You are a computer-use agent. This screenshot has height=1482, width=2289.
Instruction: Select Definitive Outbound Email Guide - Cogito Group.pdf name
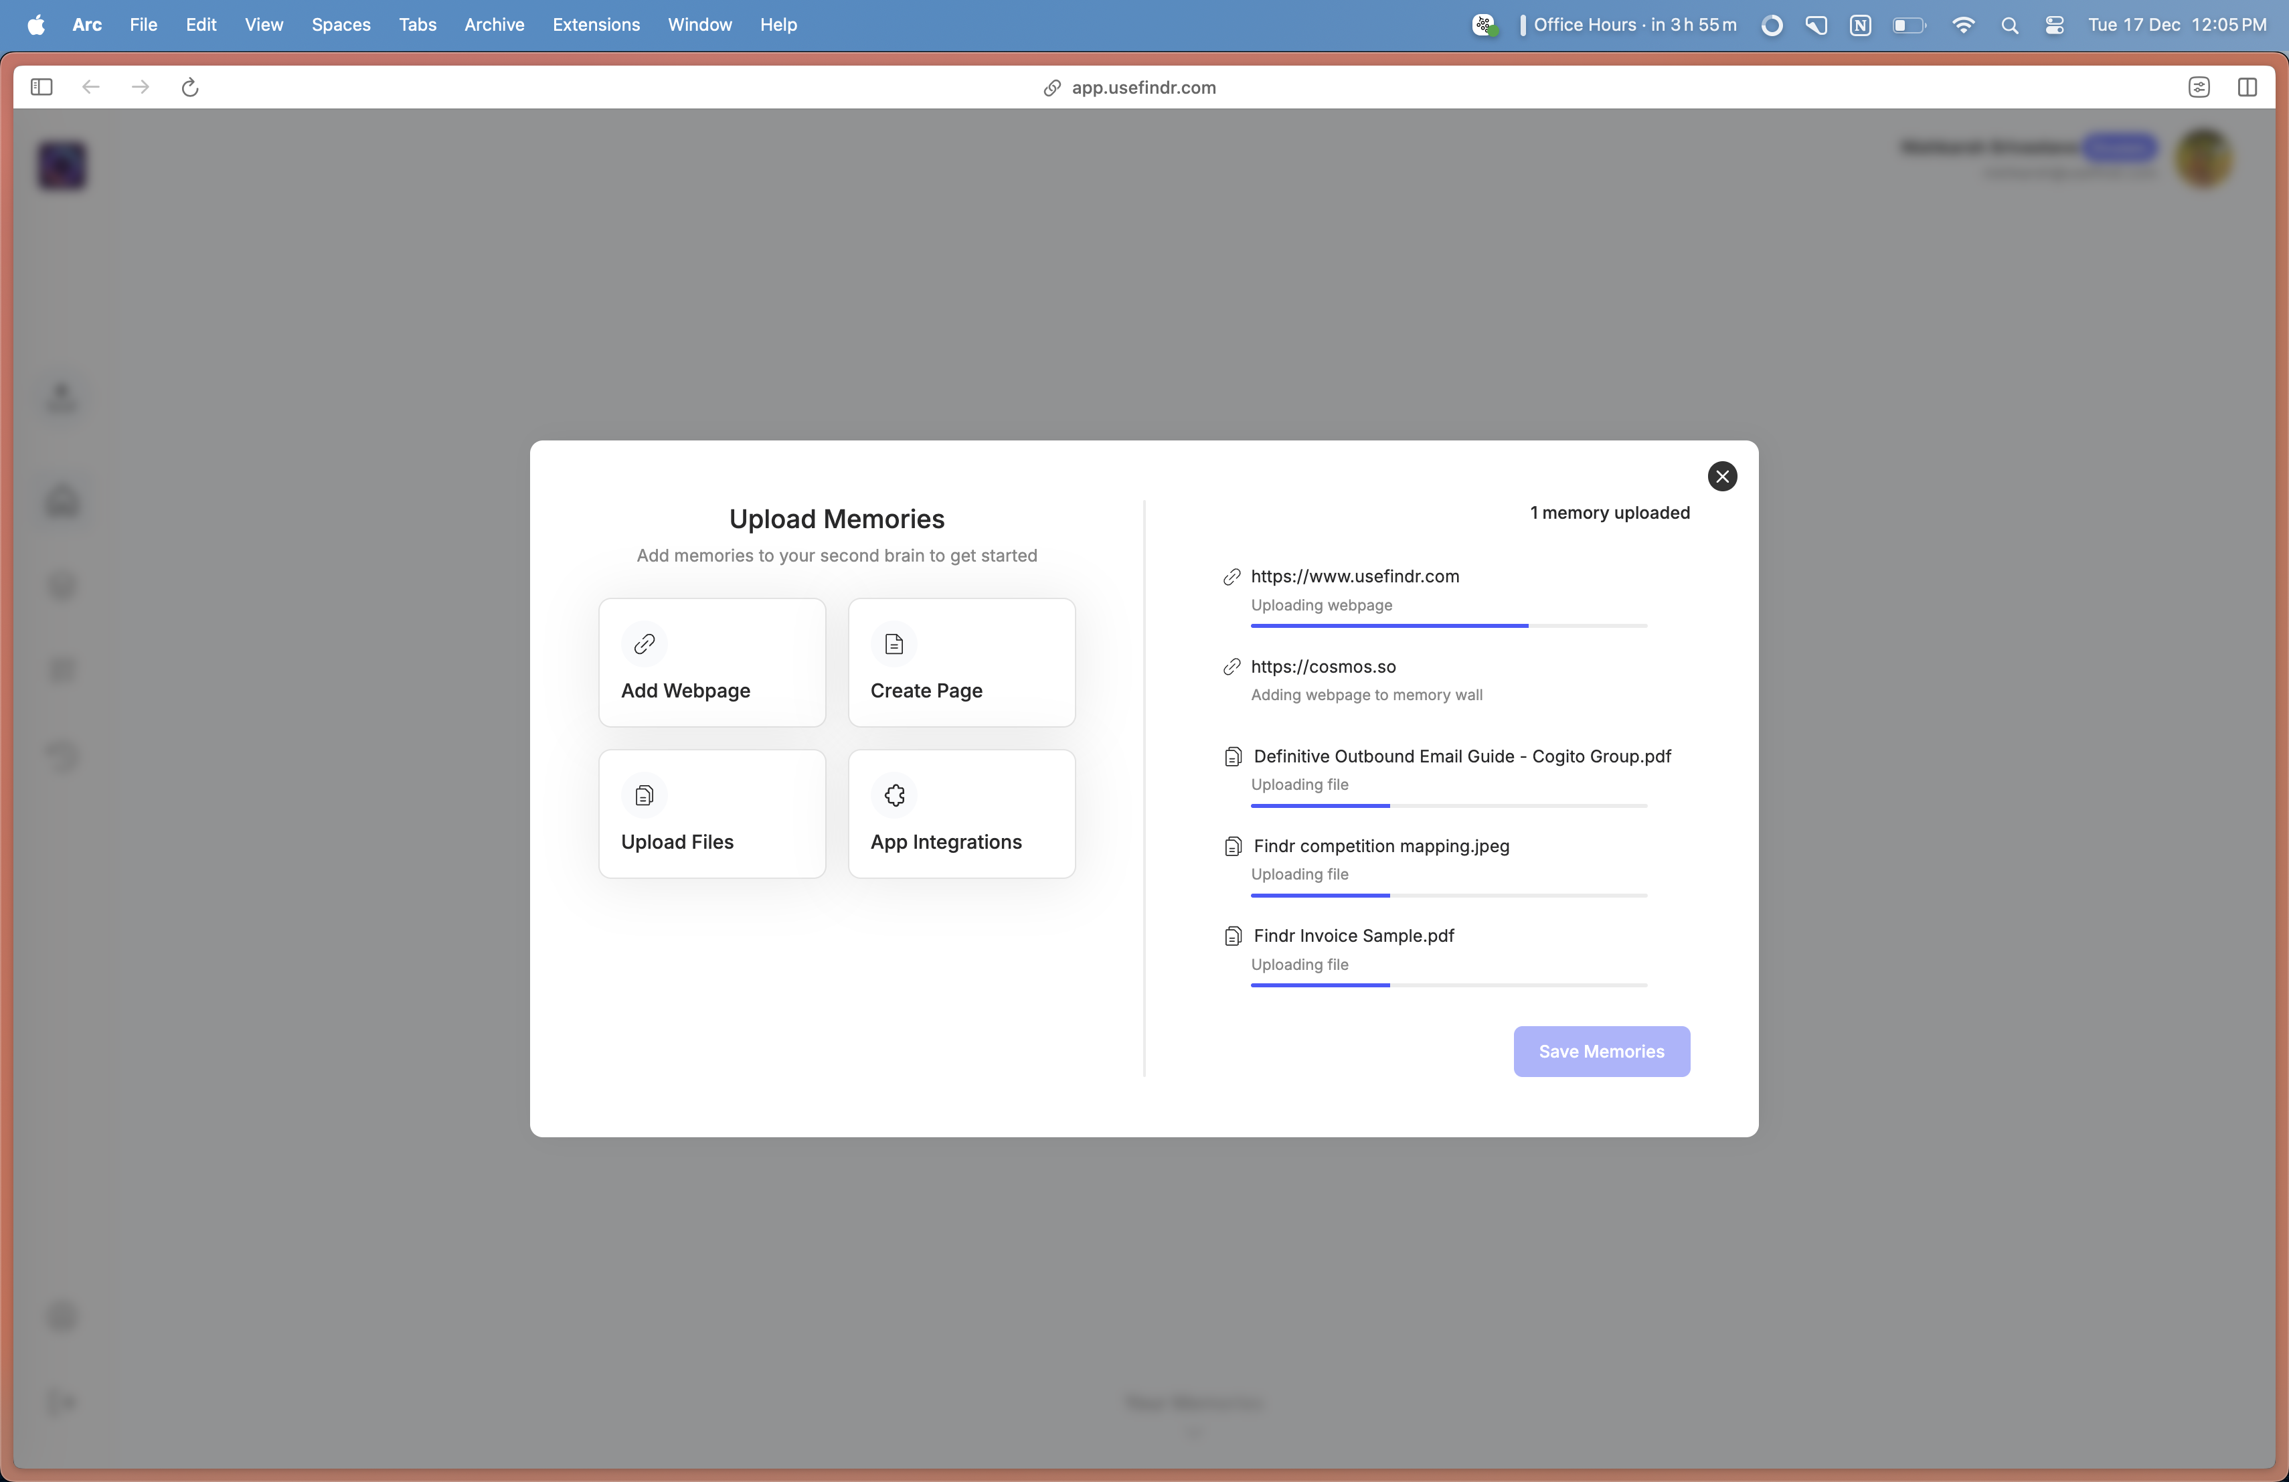[1463, 756]
